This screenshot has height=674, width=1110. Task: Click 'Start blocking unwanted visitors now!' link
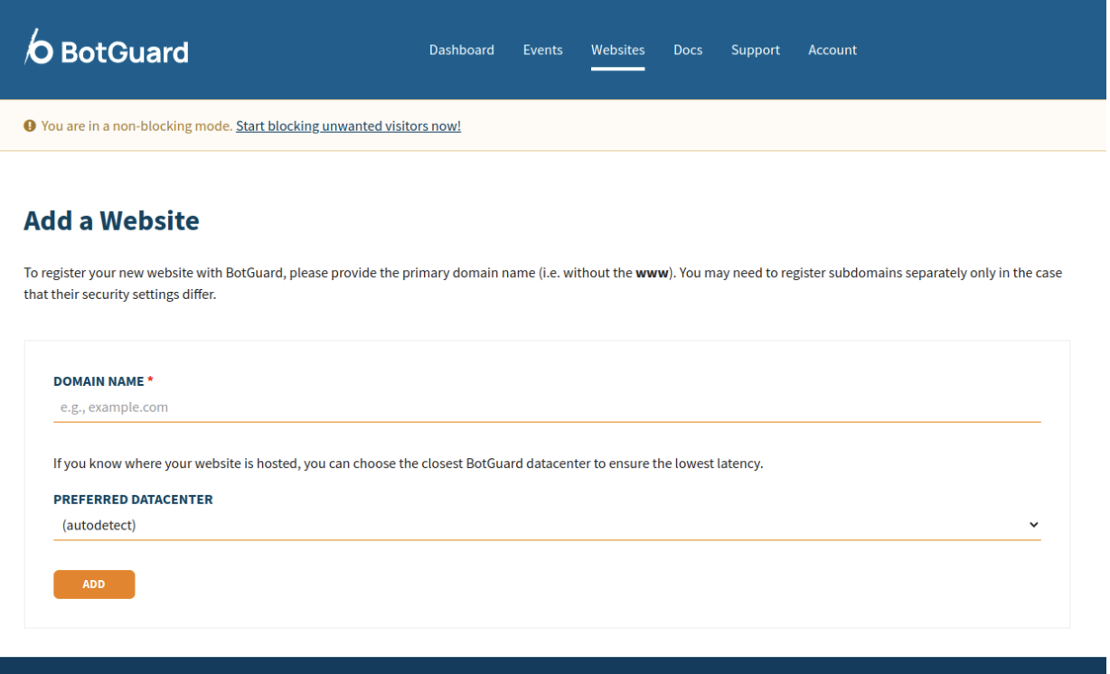(x=348, y=126)
